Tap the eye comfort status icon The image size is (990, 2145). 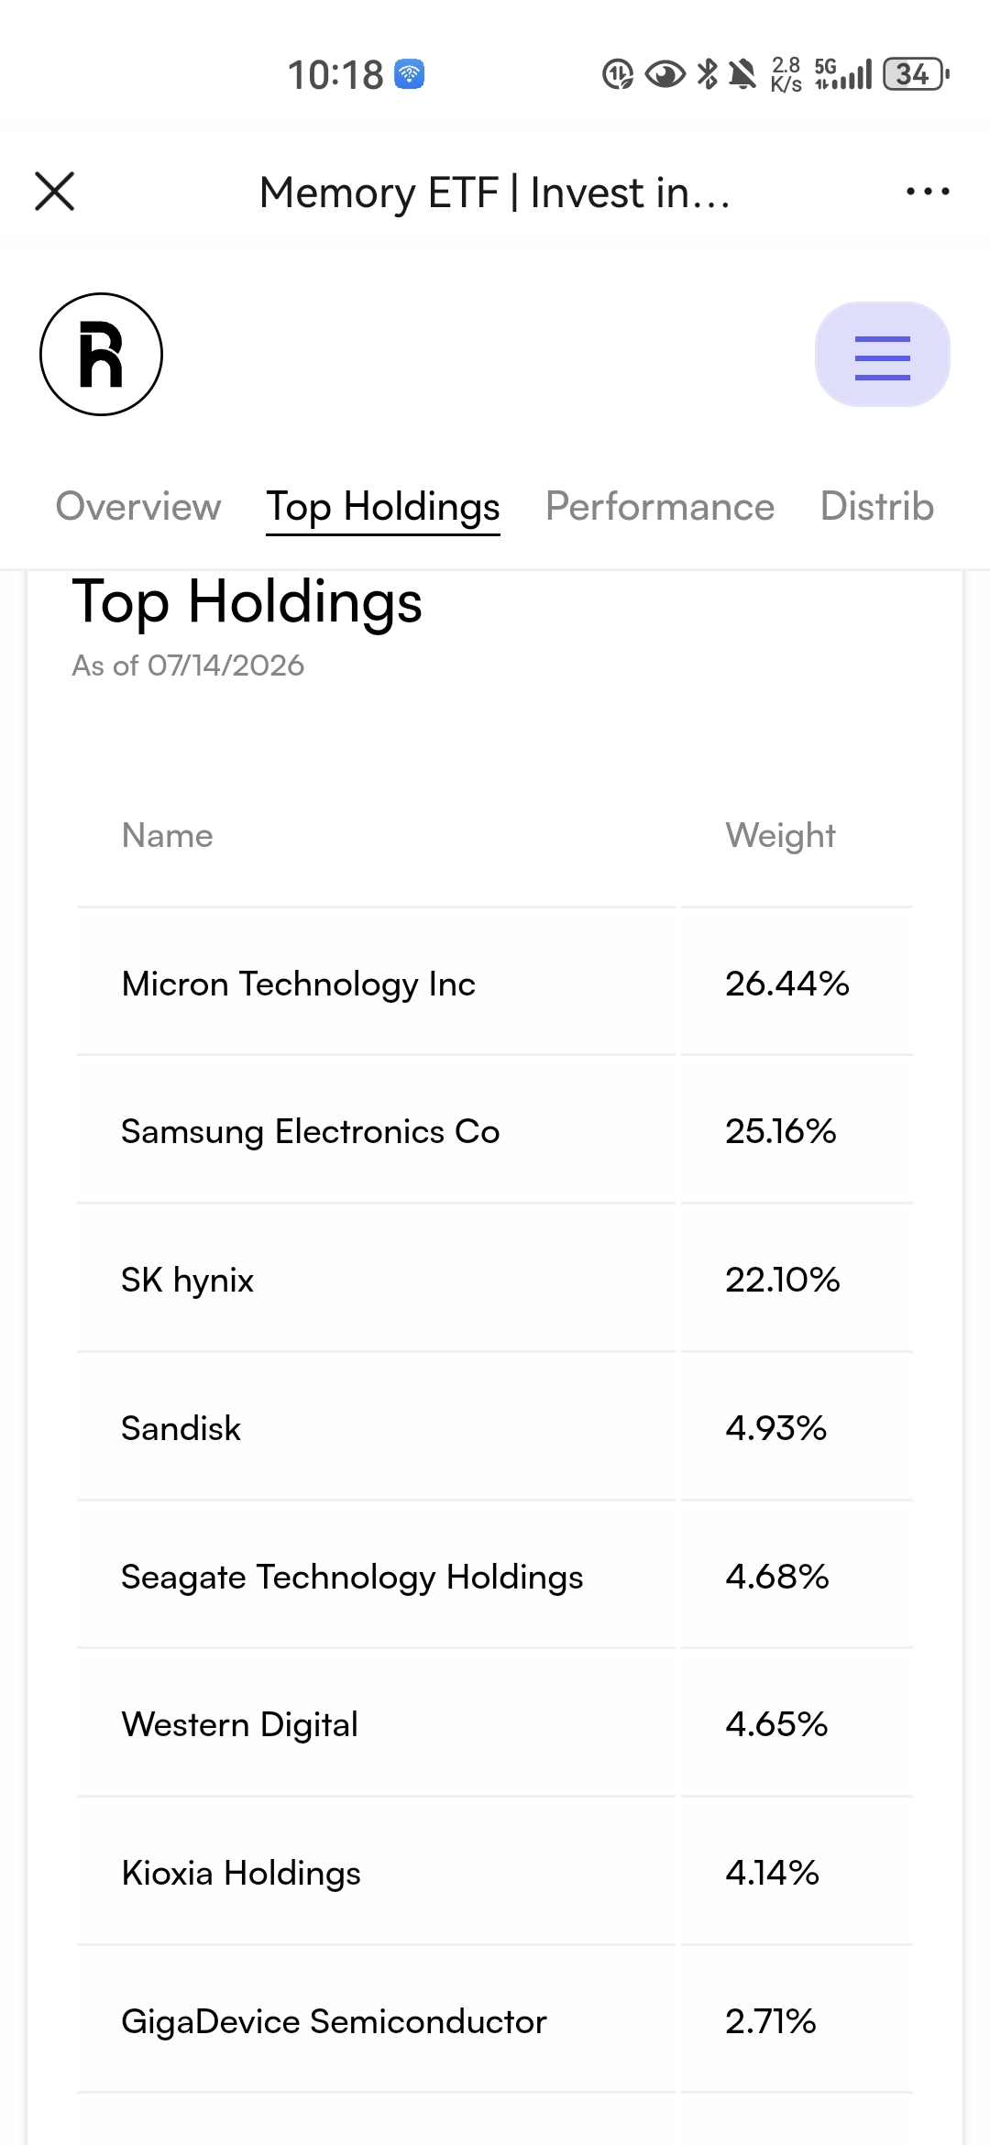pos(665,74)
